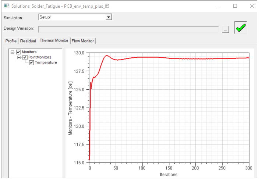
Task: Click the 300 x-axis tick label
Action: [x=249, y=168]
